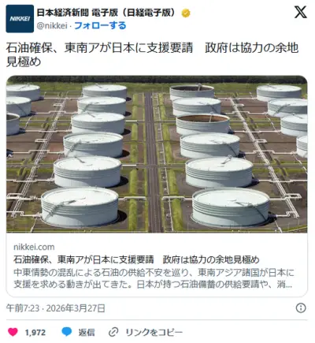Select リンクをコピー to copy link
This screenshot has height=343, width=315.
click(154, 333)
